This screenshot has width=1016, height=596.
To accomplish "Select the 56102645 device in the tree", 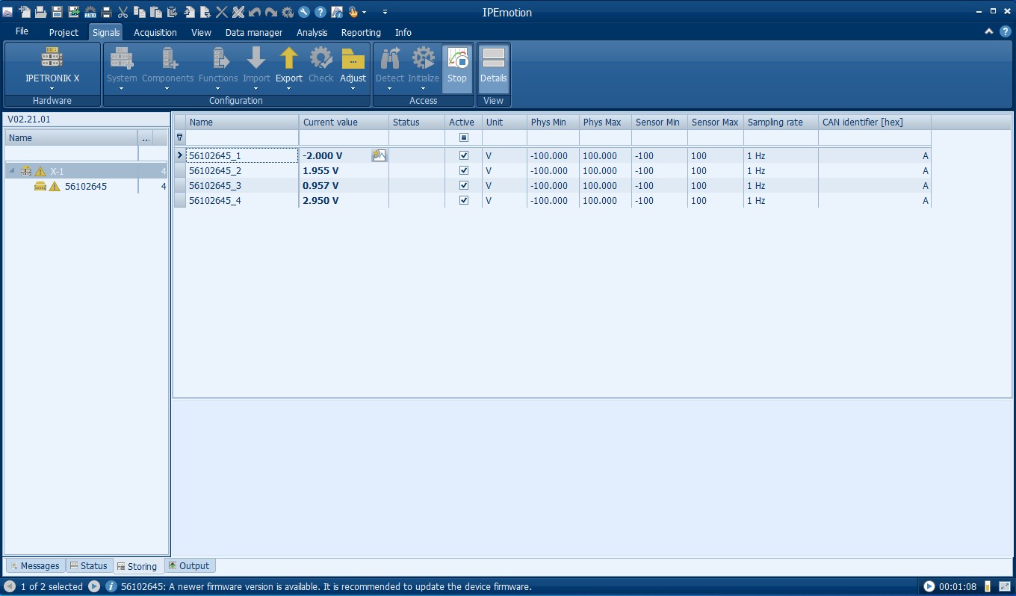I will tap(85, 186).
